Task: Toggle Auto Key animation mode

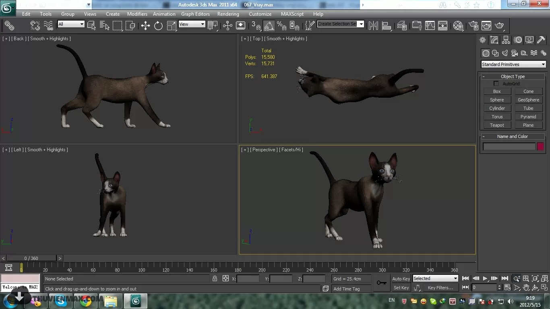Action: 401,278
